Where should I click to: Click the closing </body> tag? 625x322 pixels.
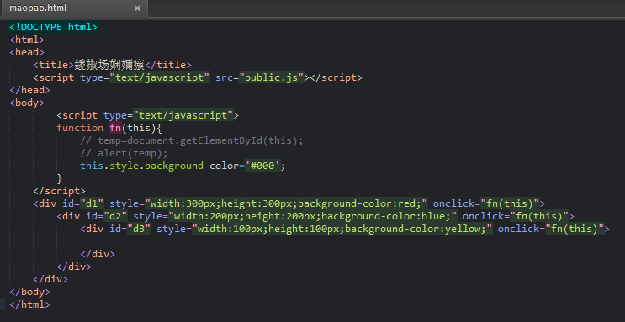coord(30,292)
